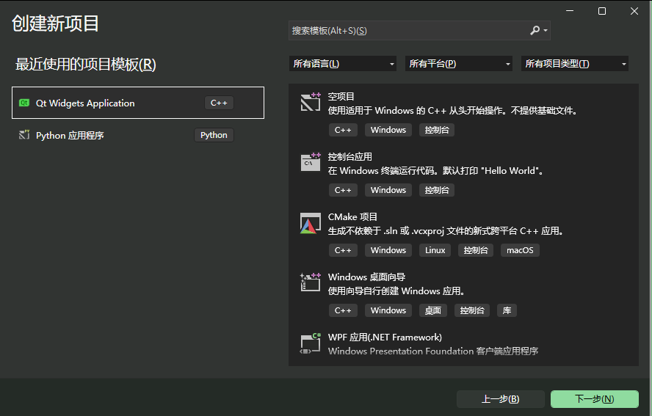This screenshot has width=652, height=416.
Task: Click the CMake project triangle icon
Action: pos(311,223)
